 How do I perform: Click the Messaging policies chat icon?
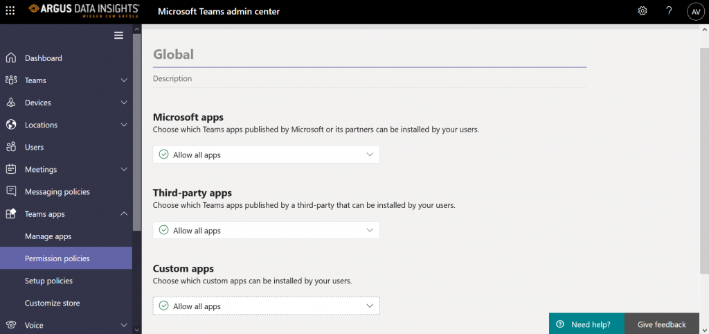[x=11, y=191]
